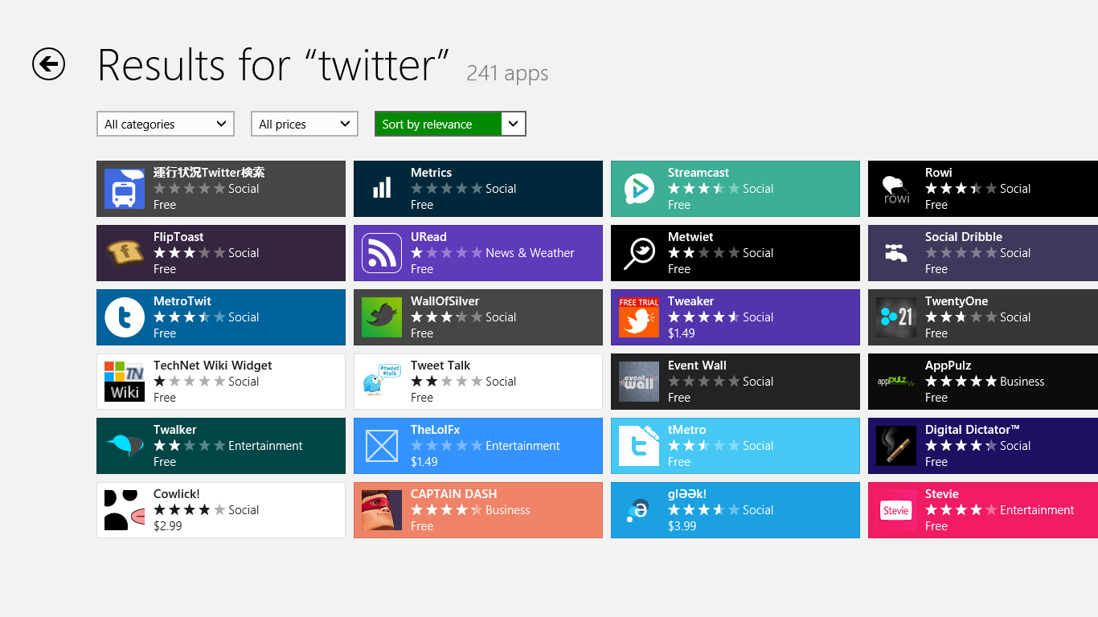
Task: Open the All categories dropdown
Action: 166,124
